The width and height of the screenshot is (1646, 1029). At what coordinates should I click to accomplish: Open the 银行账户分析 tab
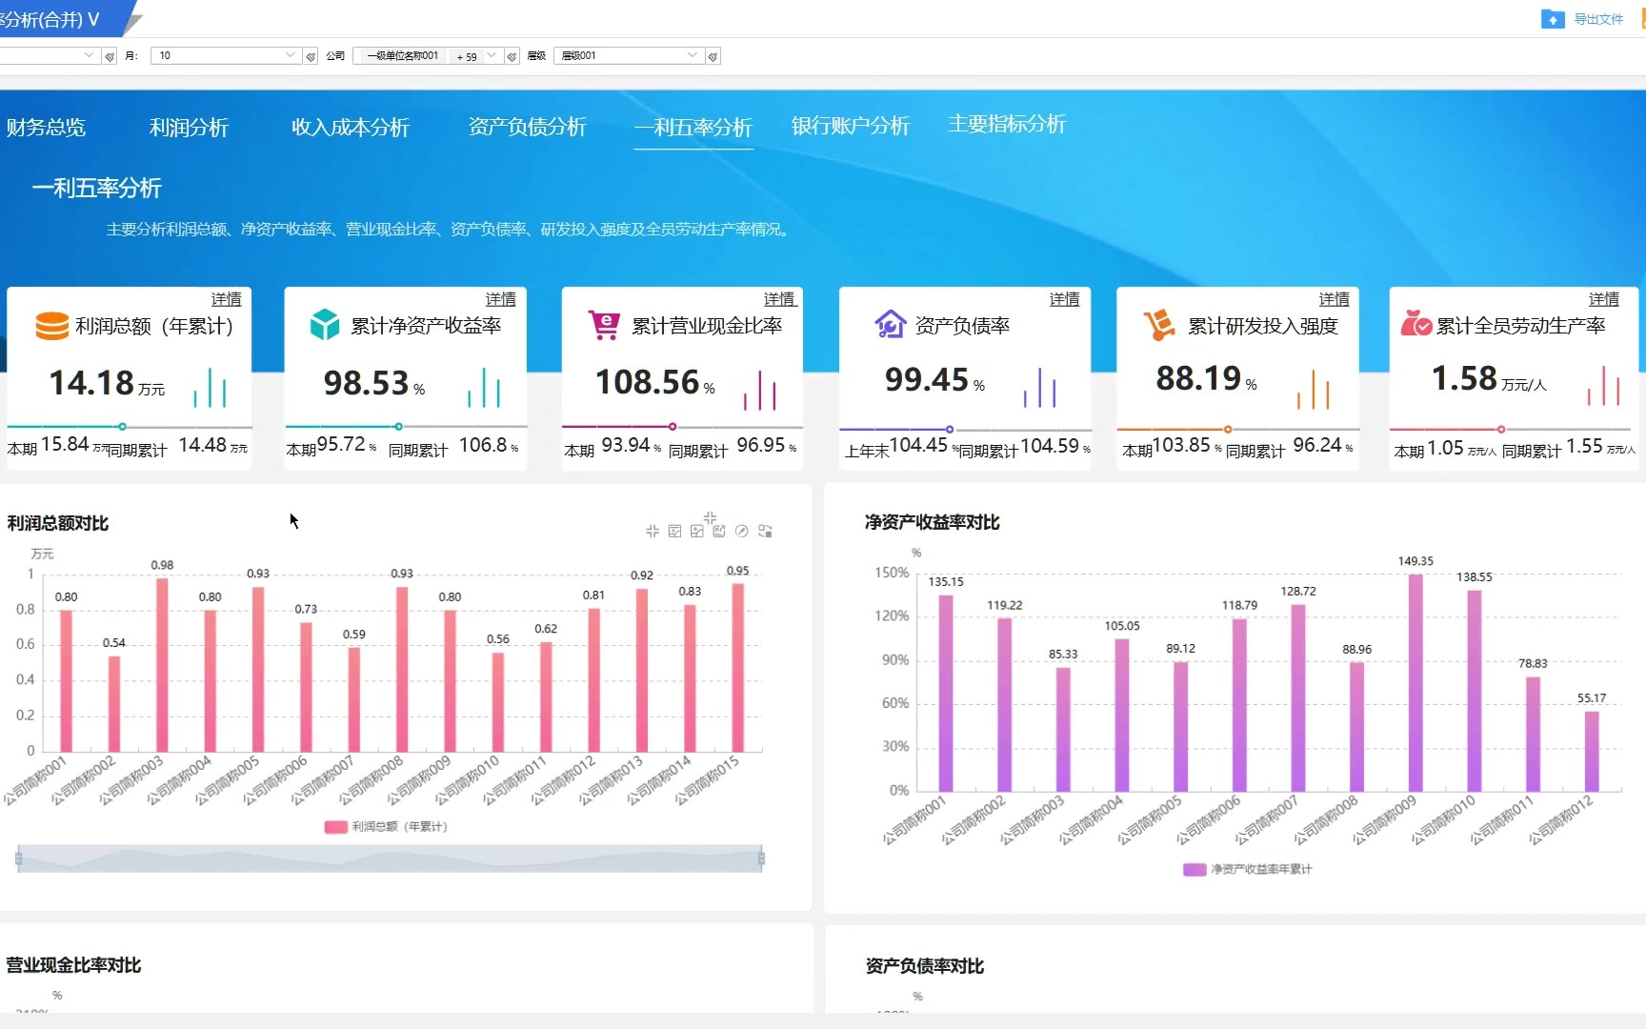(850, 126)
